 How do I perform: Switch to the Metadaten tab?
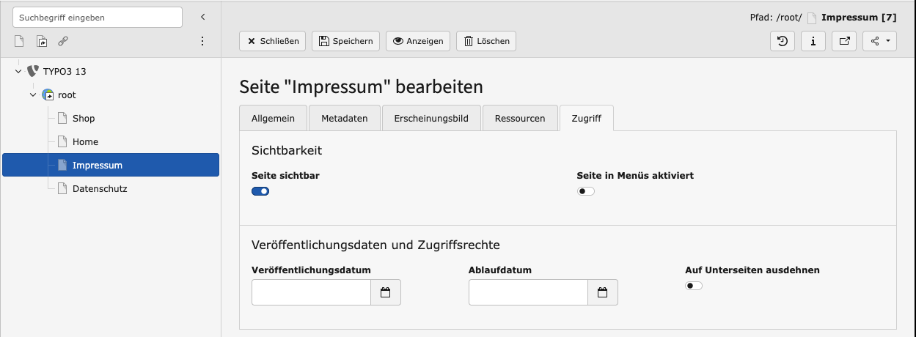click(x=344, y=119)
